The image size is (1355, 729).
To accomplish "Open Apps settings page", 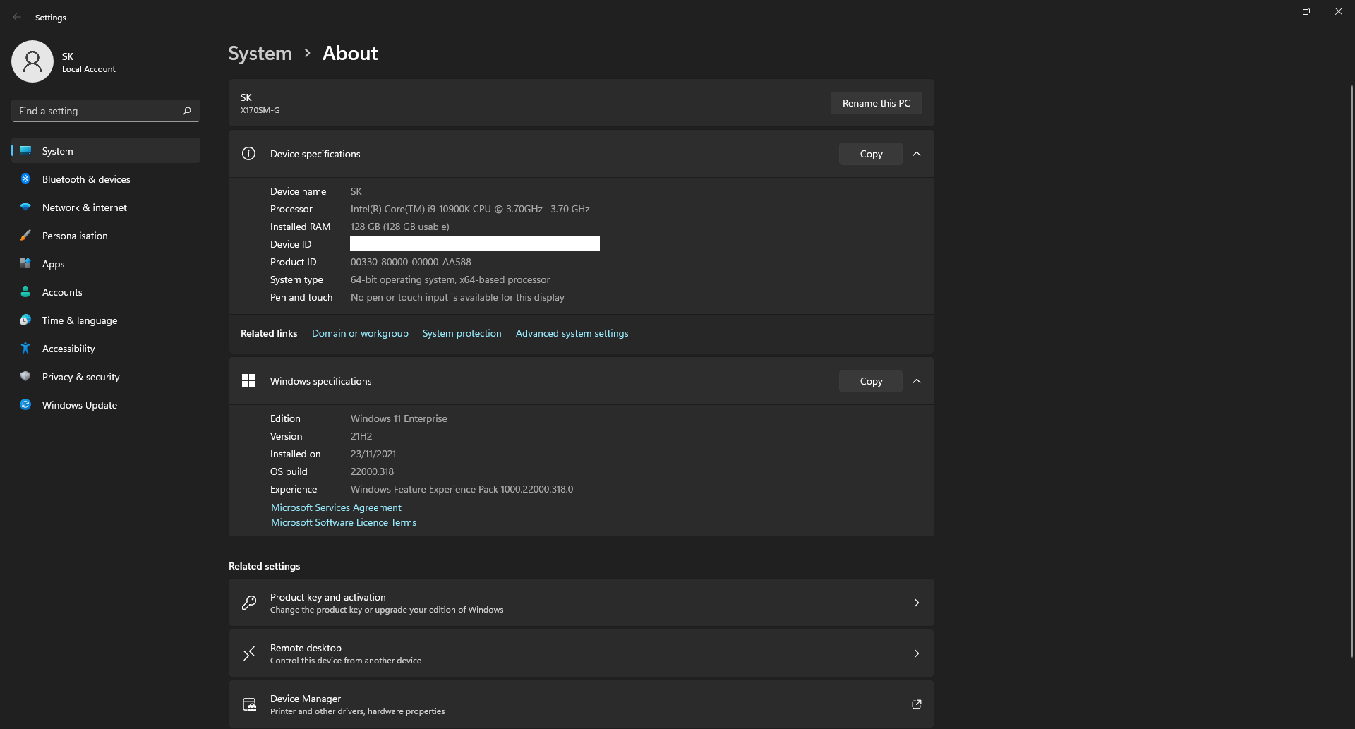I will pos(106,263).
